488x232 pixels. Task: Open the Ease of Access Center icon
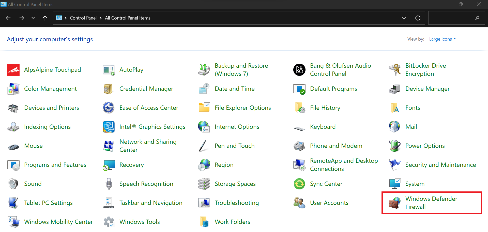(x=109, y=108)
